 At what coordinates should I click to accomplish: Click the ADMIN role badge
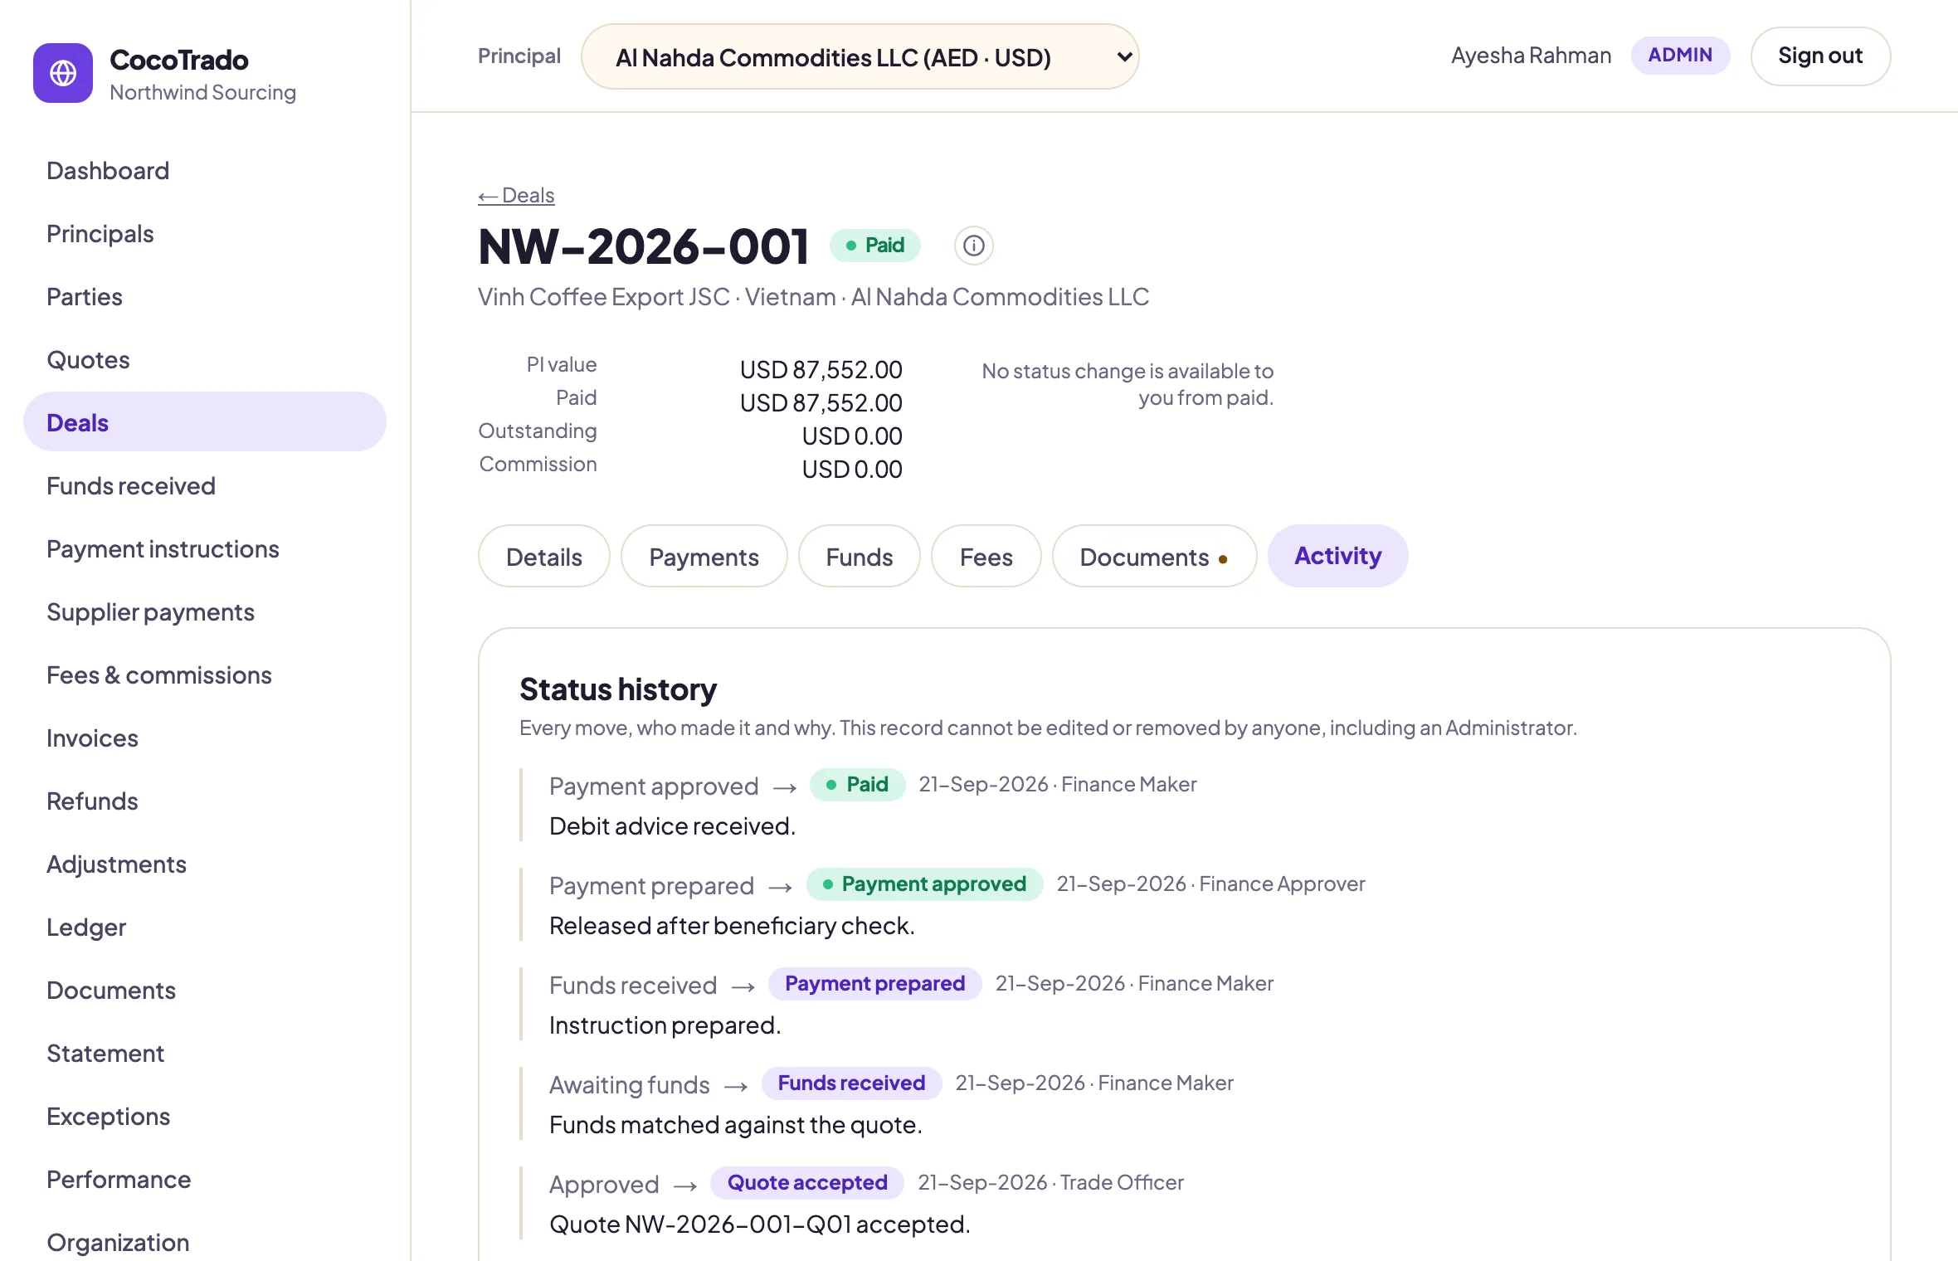(1680, 56)
